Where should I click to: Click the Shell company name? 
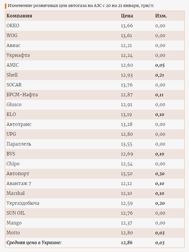click(x=12, y=75)
